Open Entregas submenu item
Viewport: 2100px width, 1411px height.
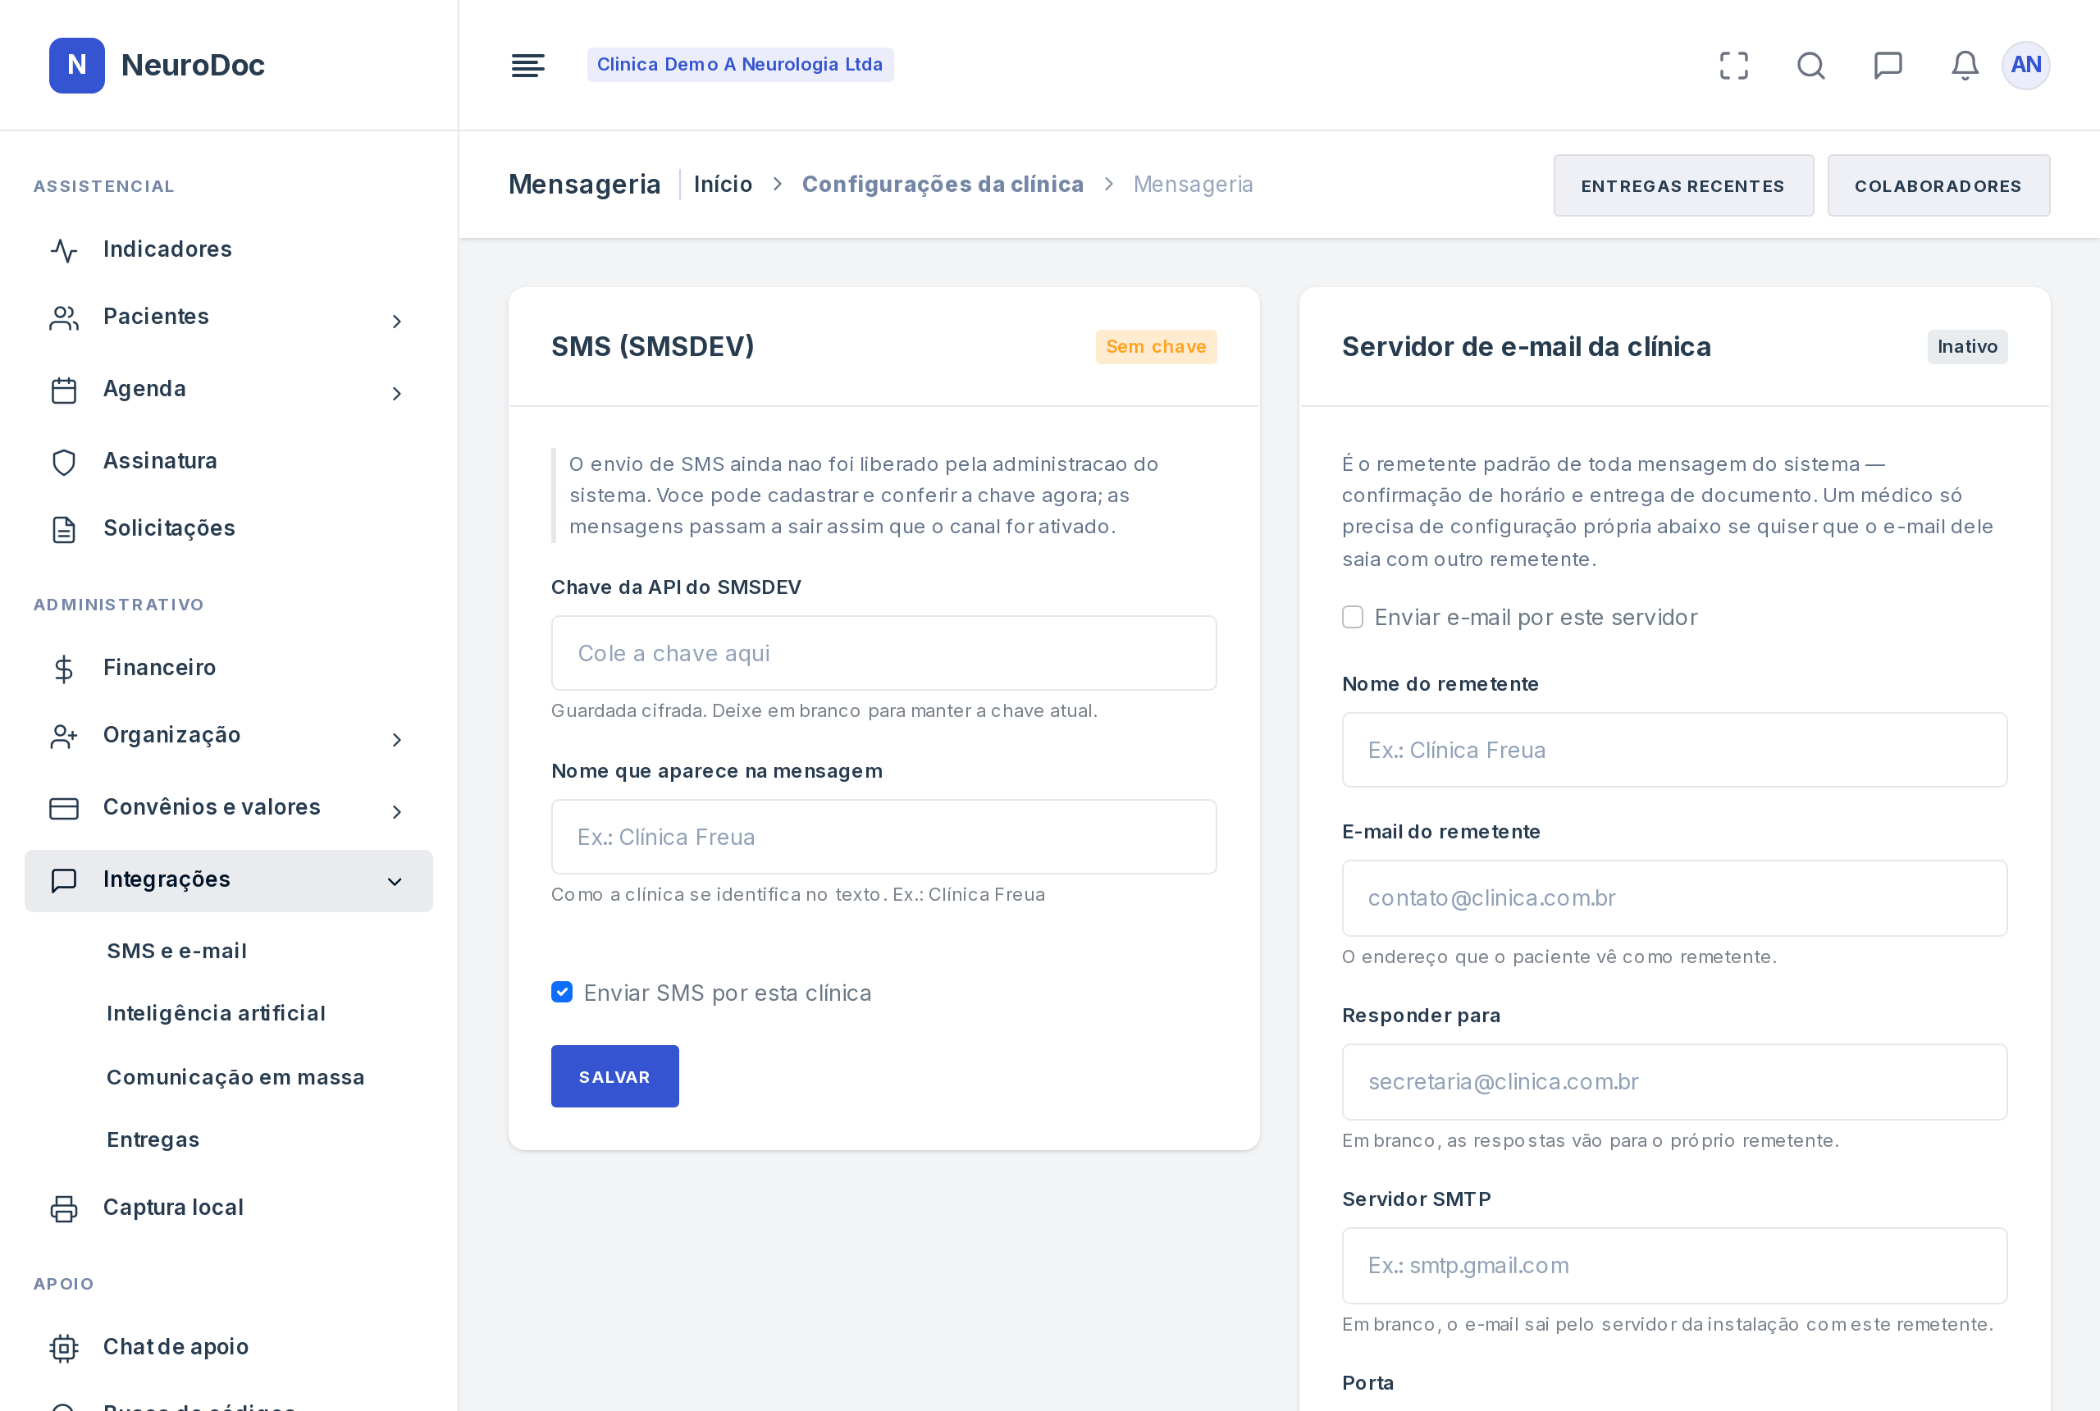coord(153,1139)
